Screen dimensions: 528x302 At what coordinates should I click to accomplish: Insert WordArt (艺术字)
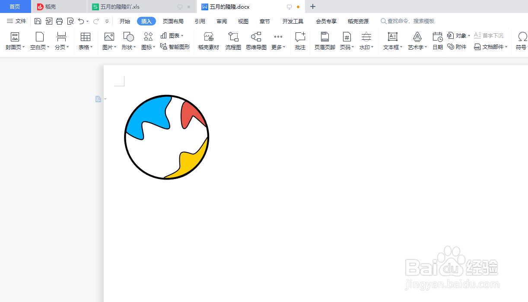(417, 41)
